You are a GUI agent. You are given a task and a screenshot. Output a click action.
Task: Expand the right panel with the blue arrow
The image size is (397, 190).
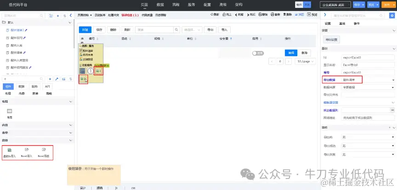pos(325,15)
